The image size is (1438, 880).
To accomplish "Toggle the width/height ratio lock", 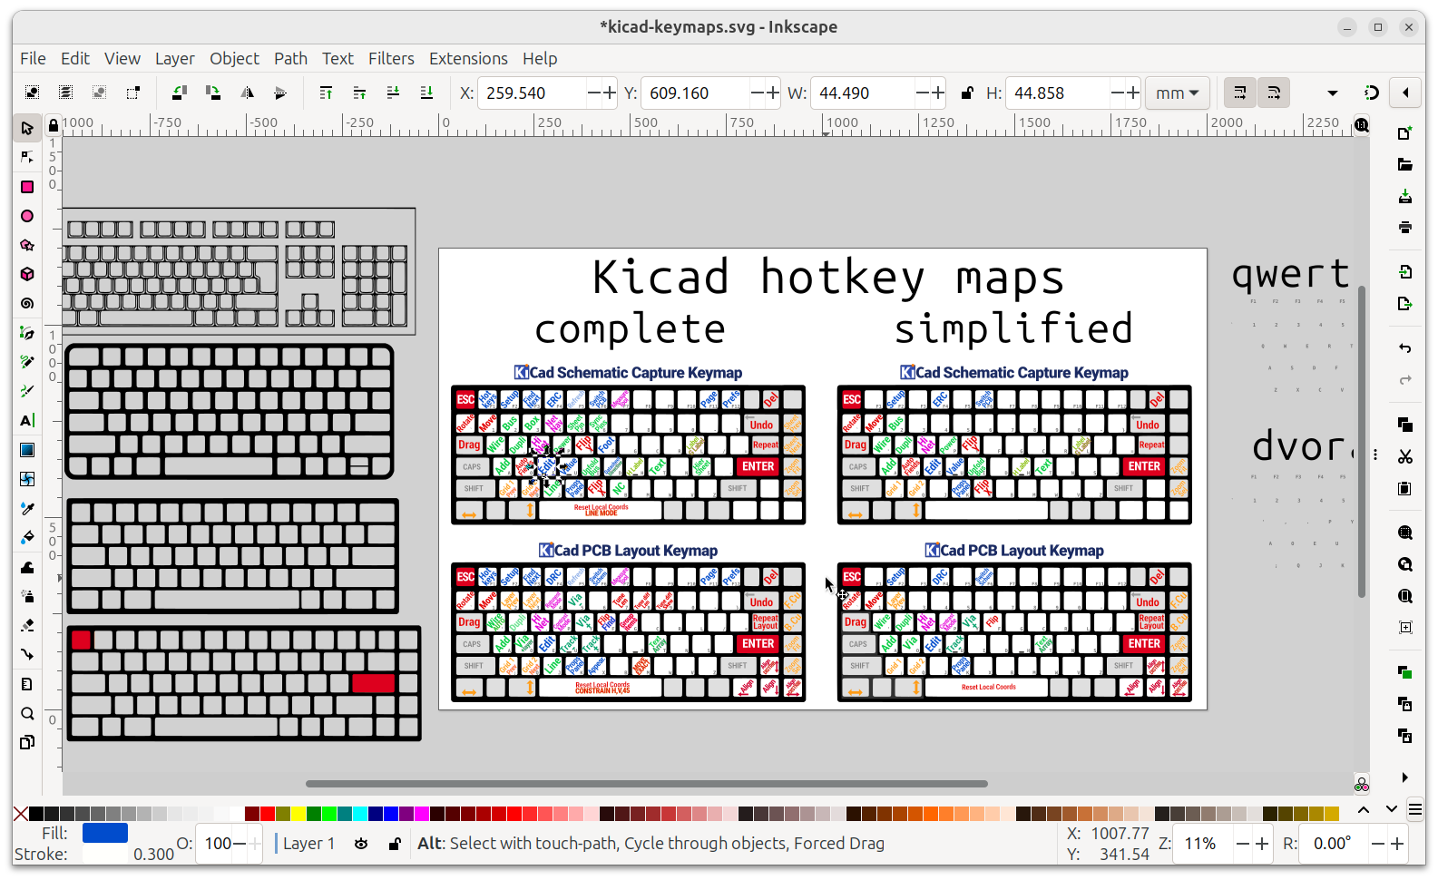I will coord(967,93).
